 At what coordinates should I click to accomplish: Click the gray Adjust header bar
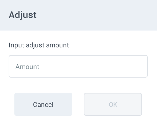tap(78, 15)
